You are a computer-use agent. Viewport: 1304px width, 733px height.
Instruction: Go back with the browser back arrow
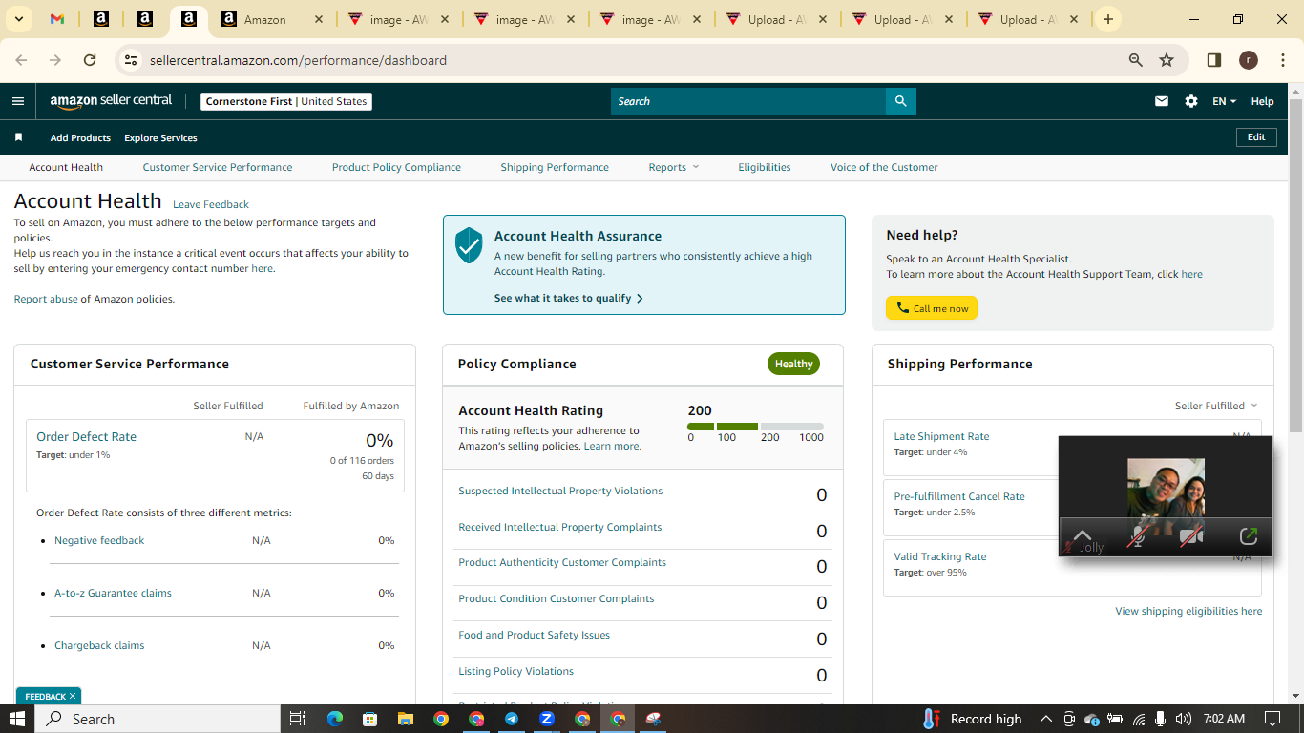point(21,60)
